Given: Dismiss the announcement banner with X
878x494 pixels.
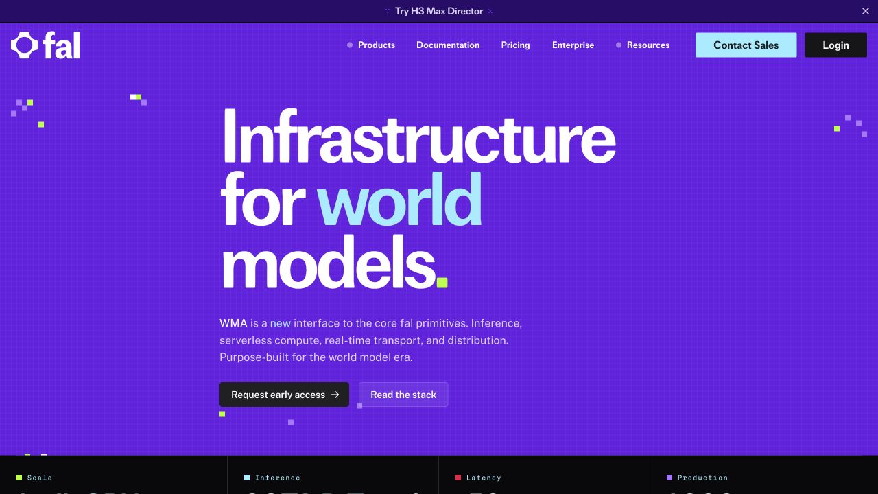Looking at the screenshot, I should (865, 11).
